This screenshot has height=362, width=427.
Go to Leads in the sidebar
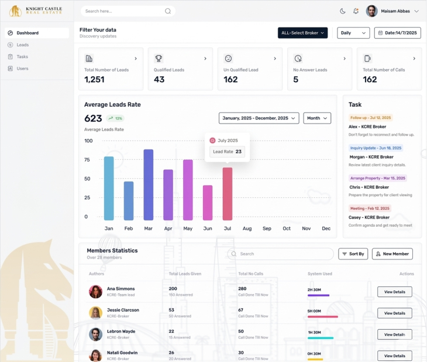22,45
